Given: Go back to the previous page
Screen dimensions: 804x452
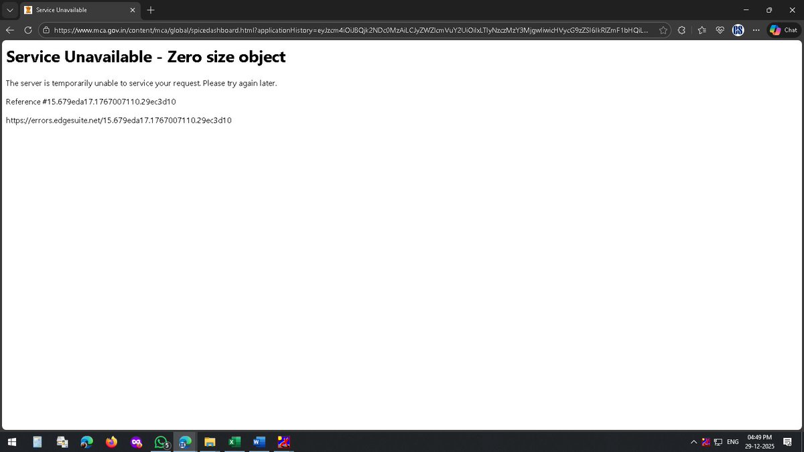Looking at the screenshot, I should pyautogui.click(x=10, y=30).
